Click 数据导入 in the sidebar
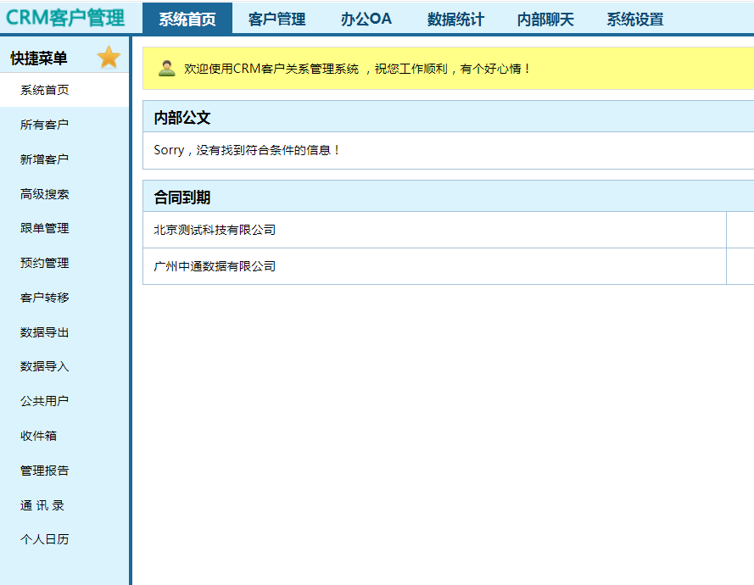 click(x=45, y=367)
